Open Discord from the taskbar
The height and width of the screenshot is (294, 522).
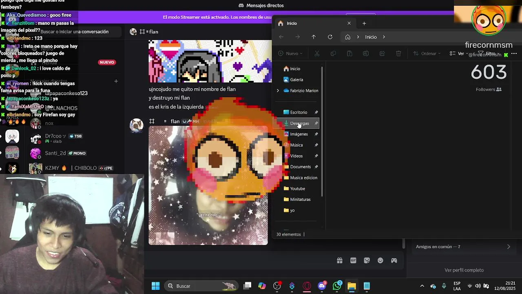coord(322,286)
